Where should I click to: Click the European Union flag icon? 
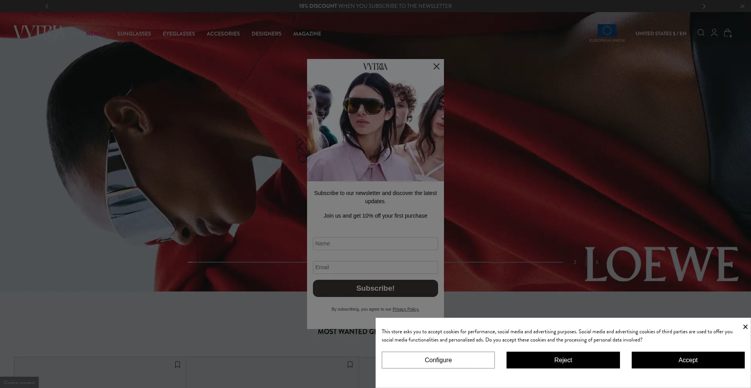(607, 30)
